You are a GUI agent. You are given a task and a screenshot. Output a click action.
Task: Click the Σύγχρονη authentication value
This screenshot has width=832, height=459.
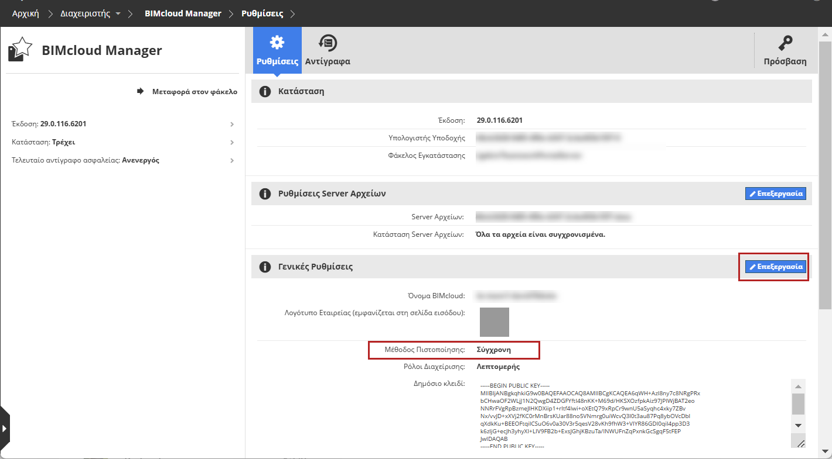(494, 350)
